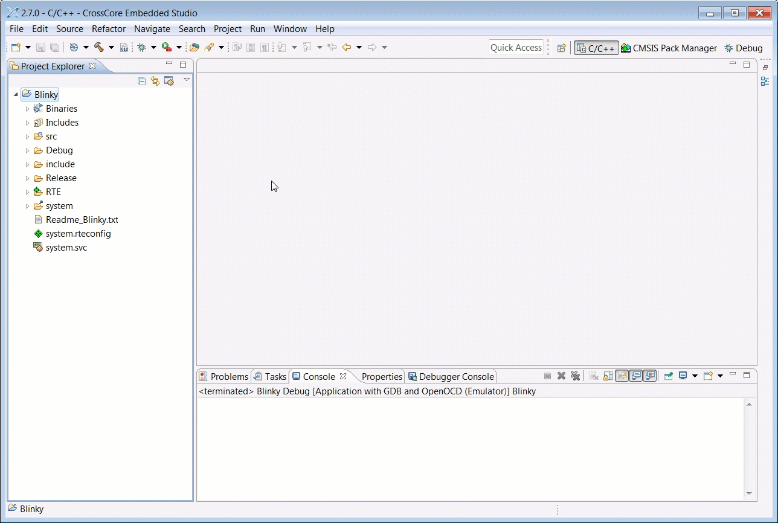This screenshot has height=523, width=778.
Task: Click the Open Perspective icon
Action: tap(561, 48)
